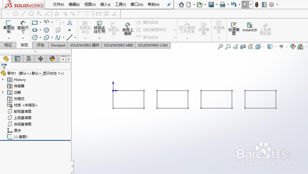Click the Rapid Sketch (快速草图) button
Viewport: 308px width, 174px height.
coord(234,29)
